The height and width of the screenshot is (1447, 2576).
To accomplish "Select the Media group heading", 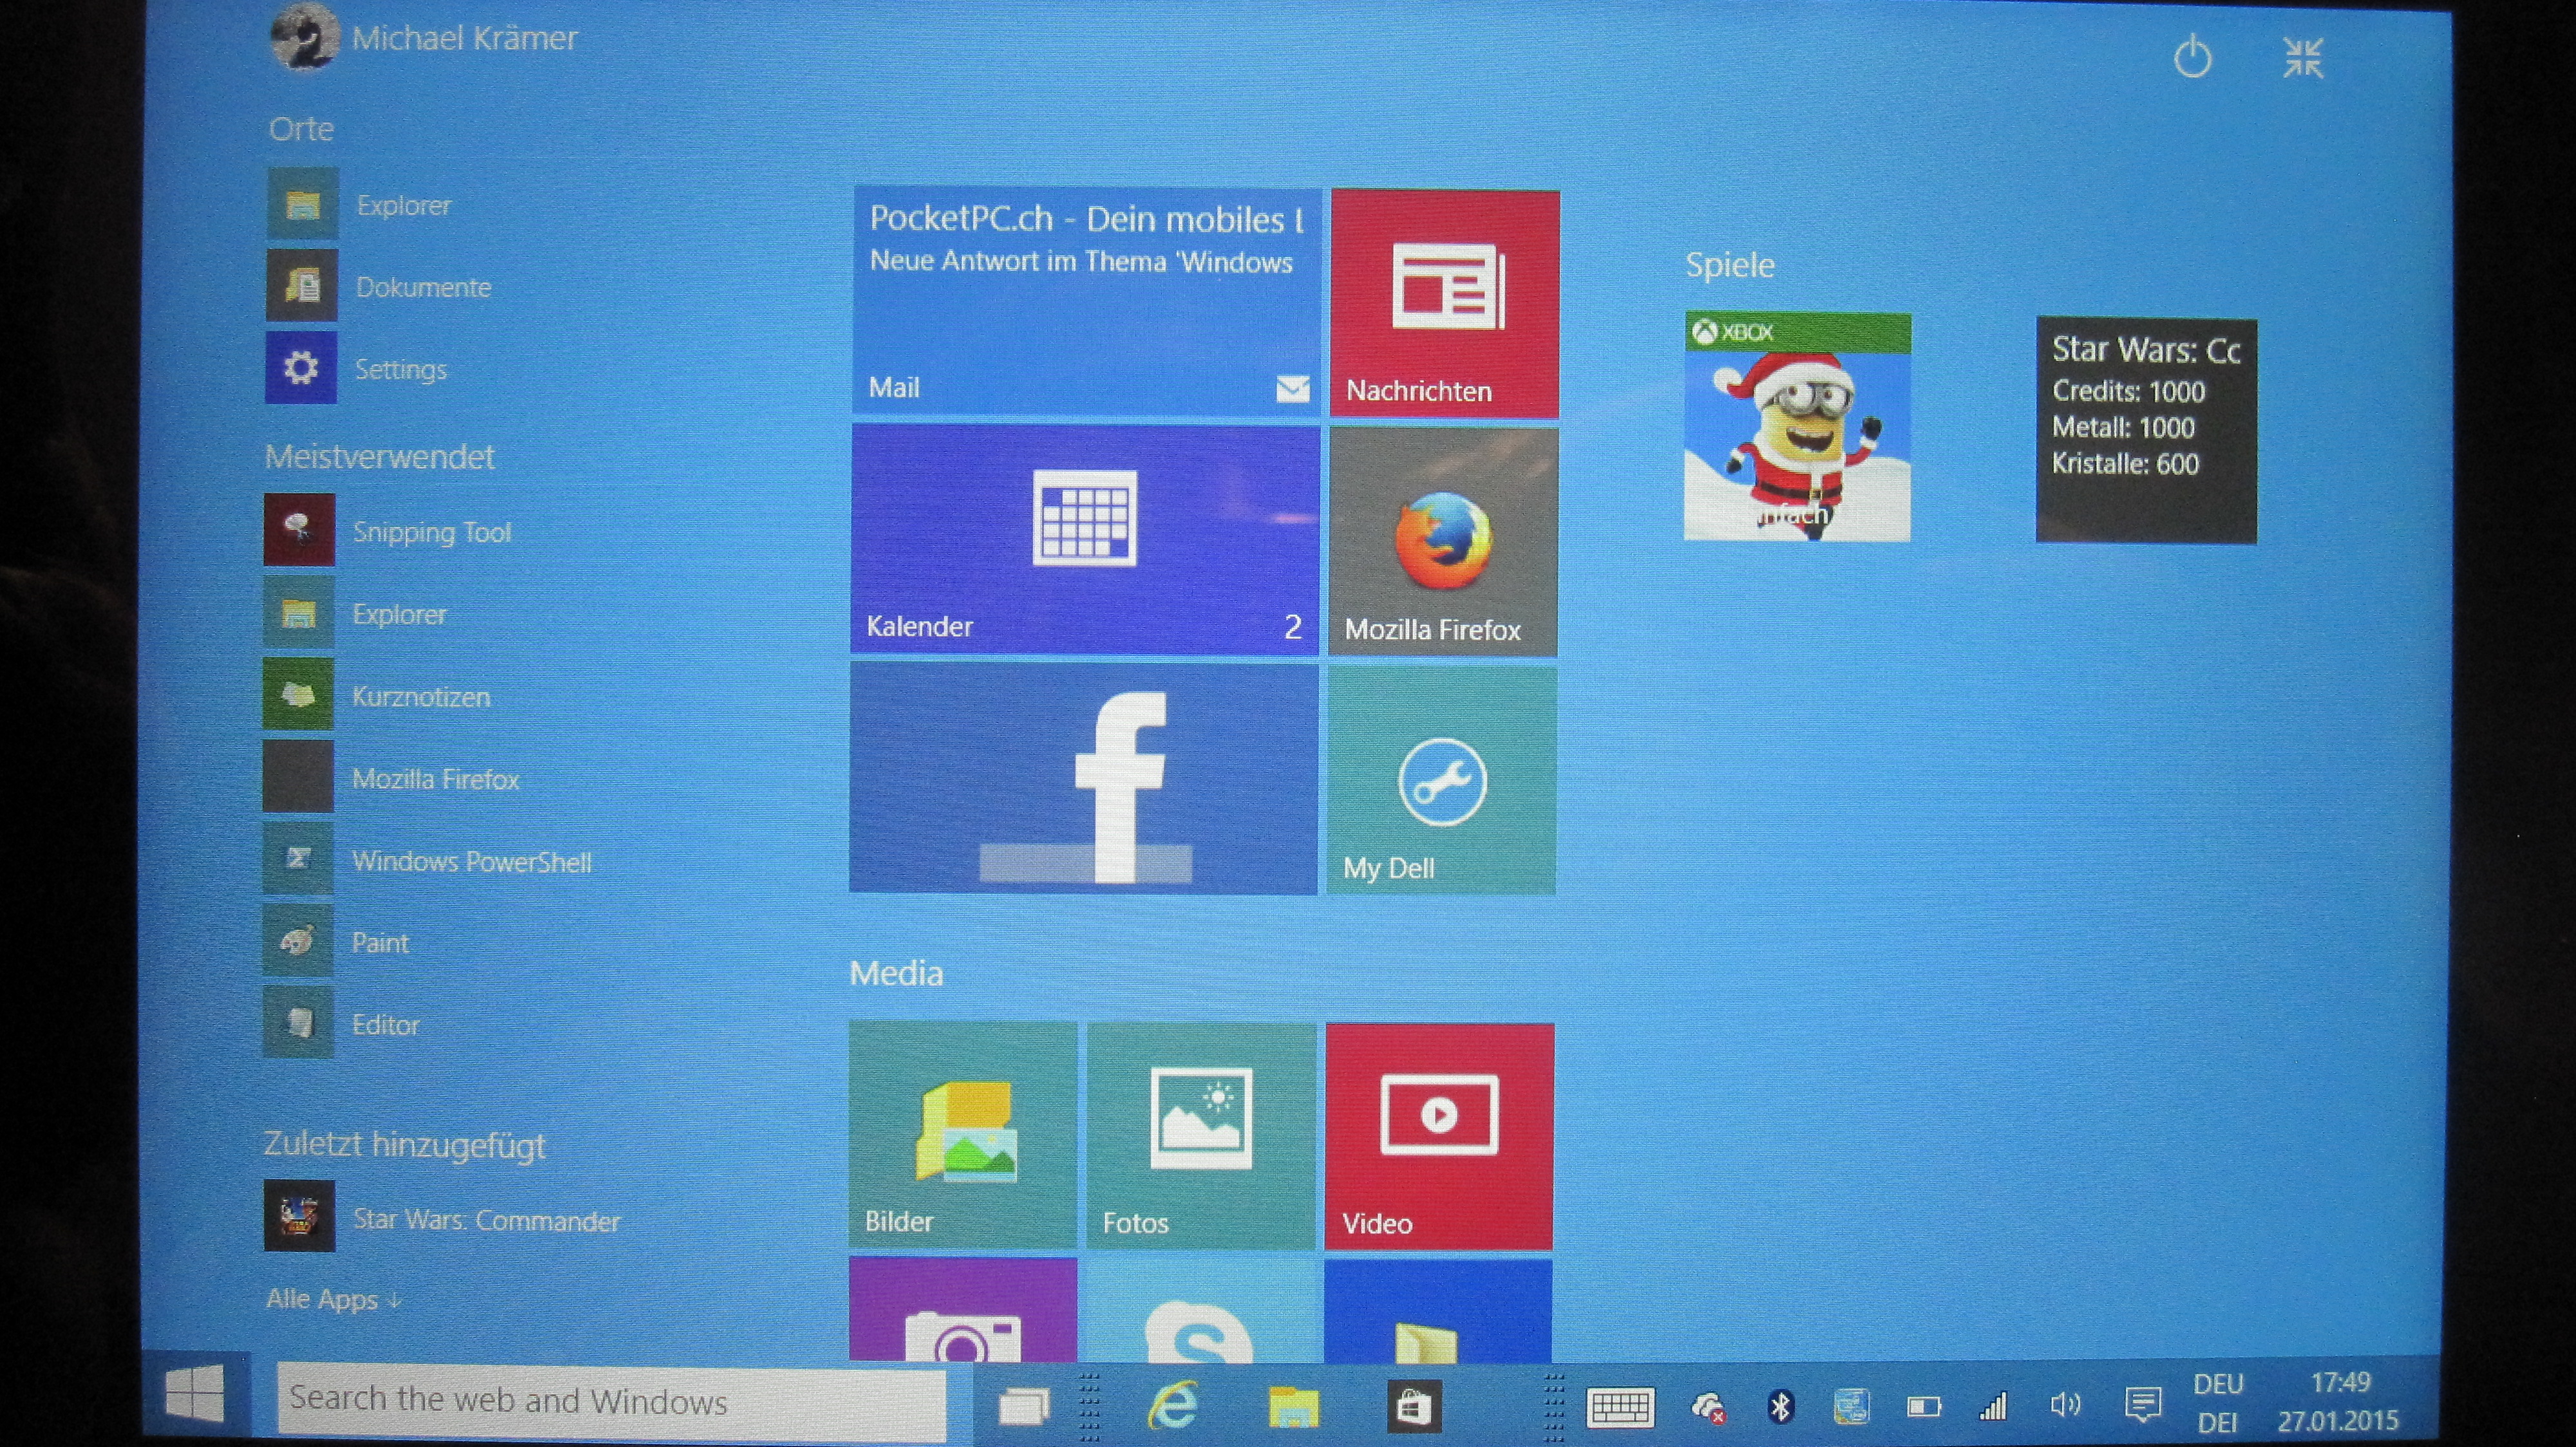I will [x=896, y=973].
